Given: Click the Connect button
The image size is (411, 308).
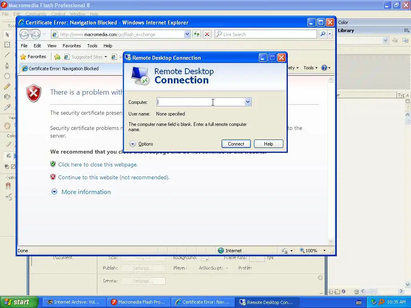Looking at the screenshot, I should pyautogui.click(x=236, y=144).
